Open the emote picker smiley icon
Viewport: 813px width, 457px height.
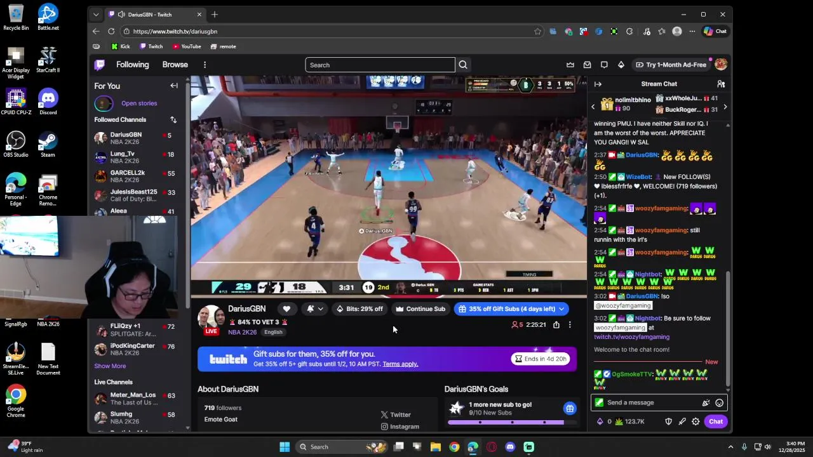tap(719, 402)
